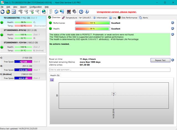
Task: Click the network computers toolbar icon
Action: coord(62,12)
